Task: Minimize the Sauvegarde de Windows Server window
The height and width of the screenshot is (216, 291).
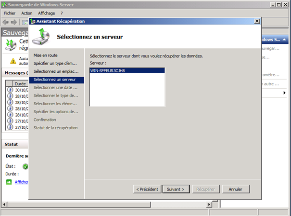Action: click(x=272, y=5)
